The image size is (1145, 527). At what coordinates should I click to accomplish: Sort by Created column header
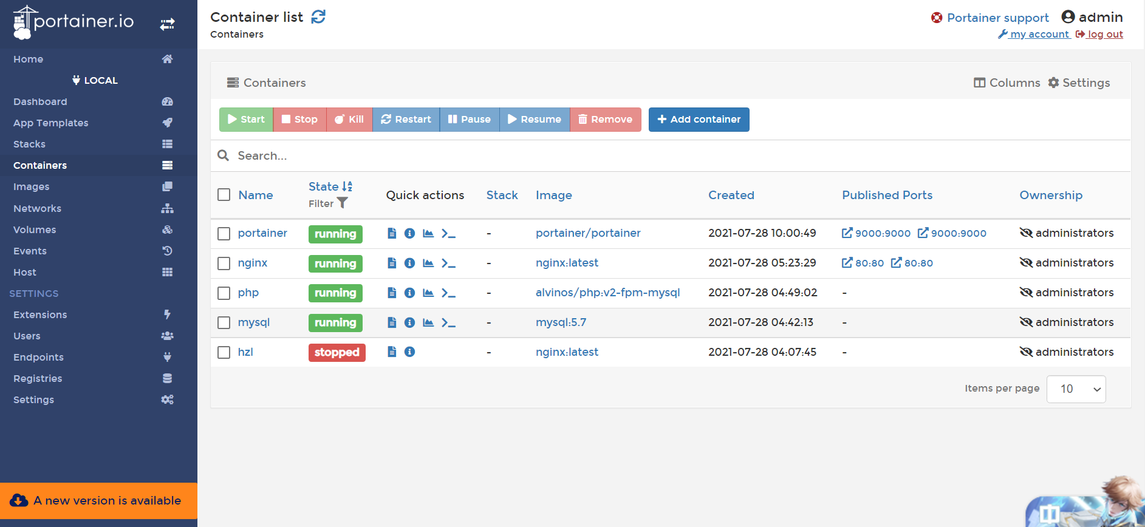pos(731,195)
